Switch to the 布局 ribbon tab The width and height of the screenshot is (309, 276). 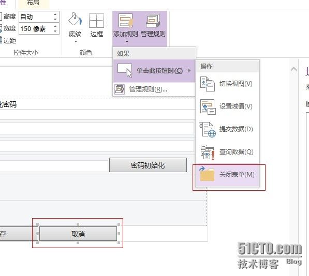33,3
